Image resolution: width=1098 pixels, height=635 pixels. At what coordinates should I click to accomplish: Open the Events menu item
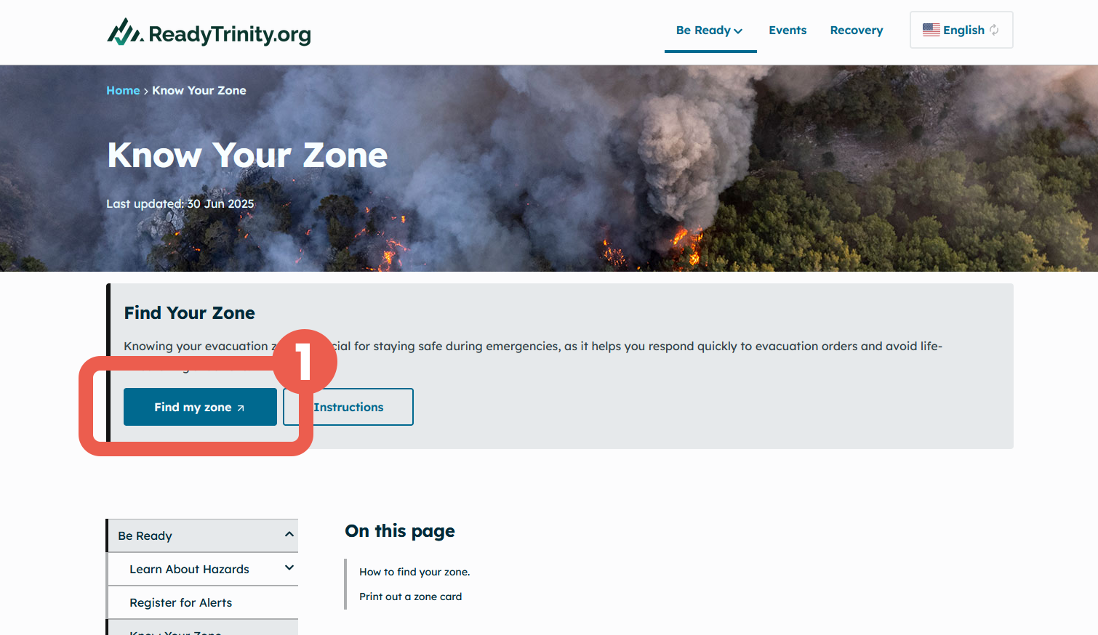click(x=788, y=30)
